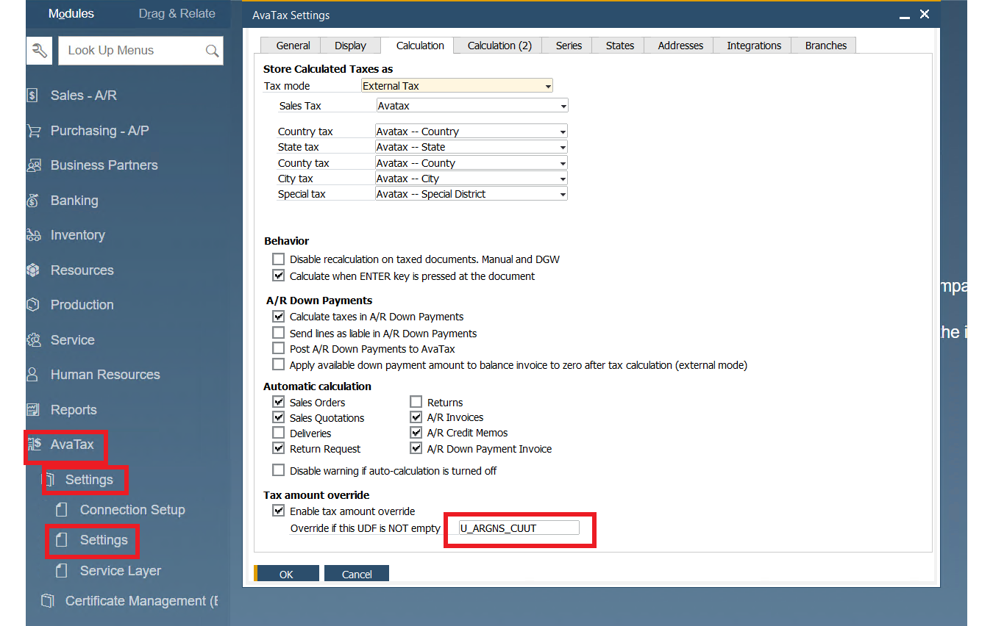
Task: Open the Sales Tax dropdown
Action: [x=563, y=106]
